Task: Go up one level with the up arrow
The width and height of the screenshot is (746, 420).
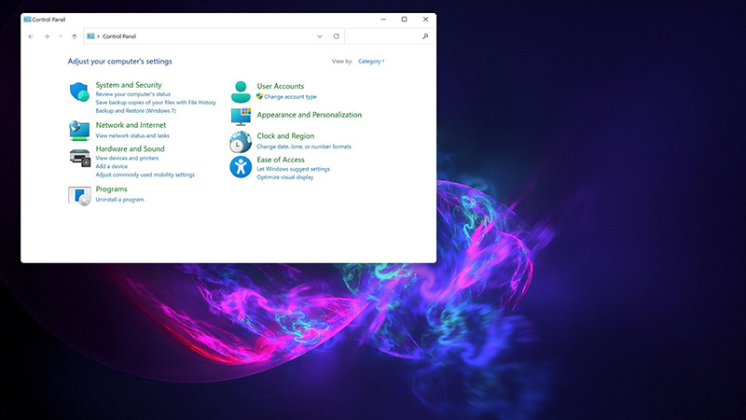Action: 75,36
